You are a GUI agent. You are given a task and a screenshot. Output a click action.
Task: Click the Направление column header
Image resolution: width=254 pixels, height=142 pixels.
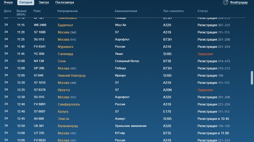[67, 11]
